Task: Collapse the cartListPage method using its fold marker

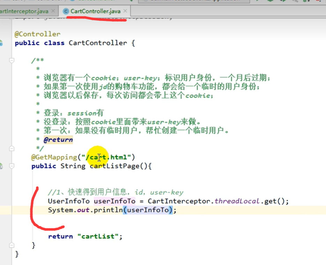Action: click(x=12, y=166)
